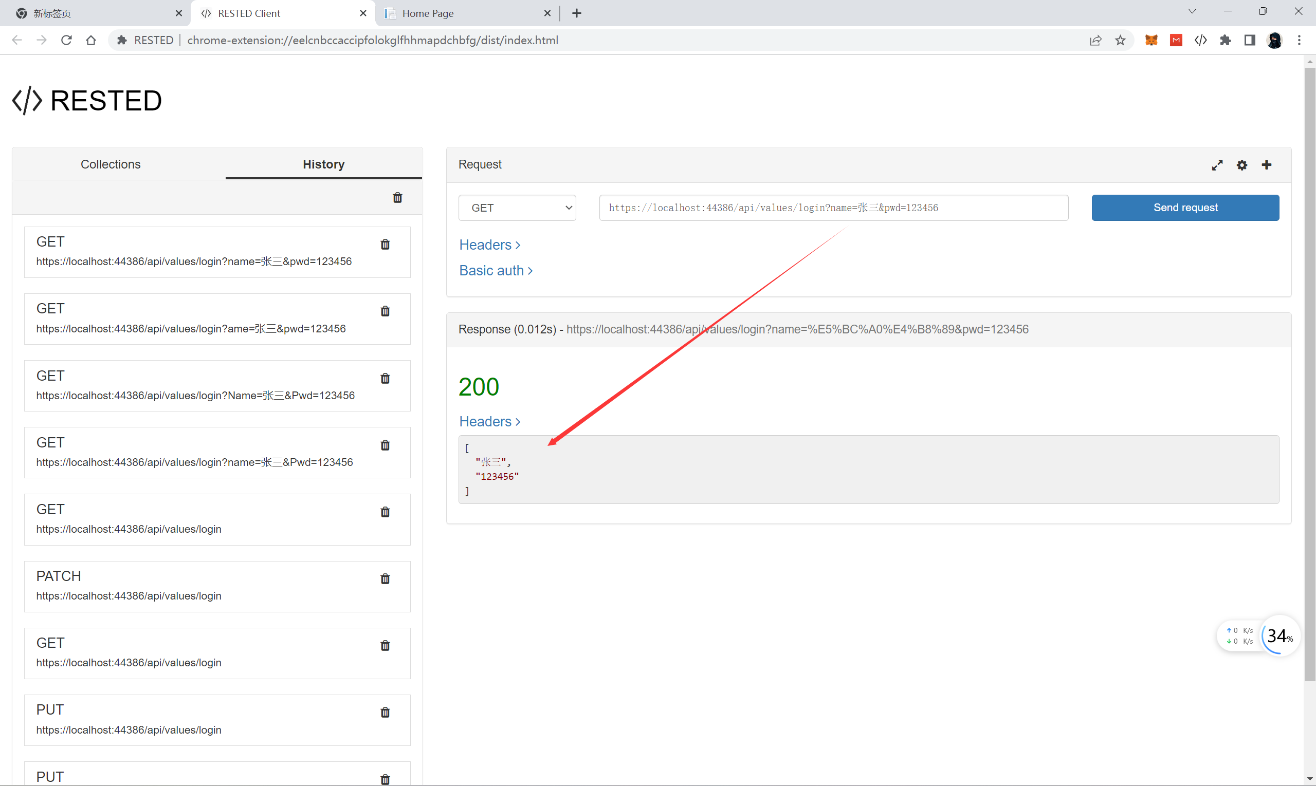Viewport: 1316px width, 786px height.
Task: Open the MetaMask fox extension
Action: tap(1151, 40)
